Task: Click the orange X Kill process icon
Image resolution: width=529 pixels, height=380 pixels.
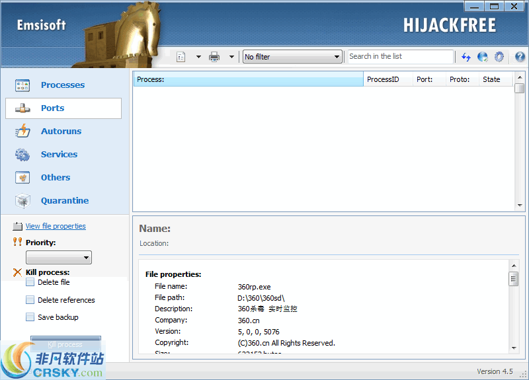Action: tap(18, 272)
